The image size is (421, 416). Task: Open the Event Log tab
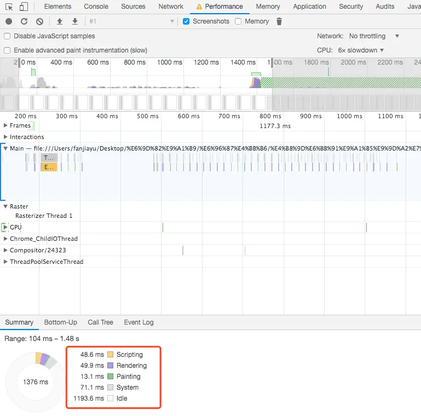(139, 322)
